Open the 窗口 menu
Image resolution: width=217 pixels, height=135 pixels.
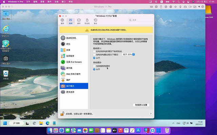(x=63, y=2)
